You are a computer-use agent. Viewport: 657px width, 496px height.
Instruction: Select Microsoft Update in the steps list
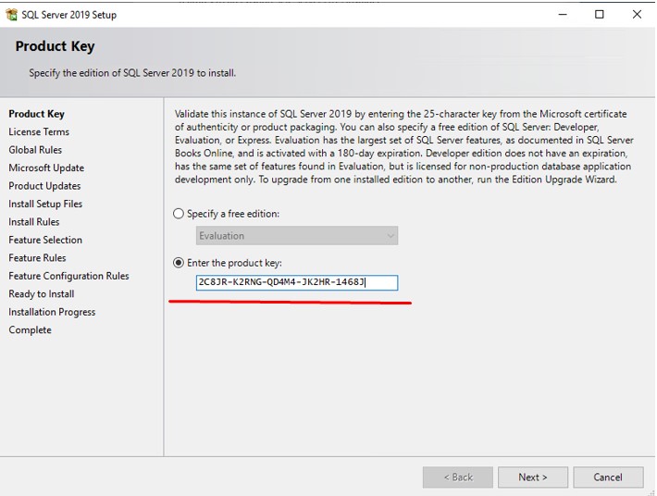(46, 168)
